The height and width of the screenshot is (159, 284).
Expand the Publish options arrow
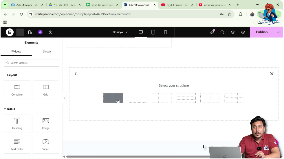278,32
